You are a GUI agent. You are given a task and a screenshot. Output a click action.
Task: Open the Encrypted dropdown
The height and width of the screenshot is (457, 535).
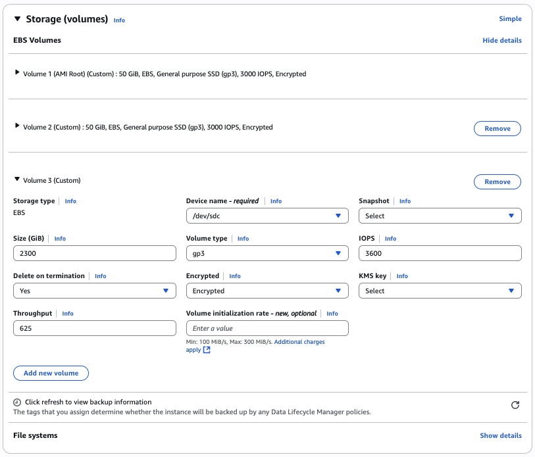pos(267,291)
